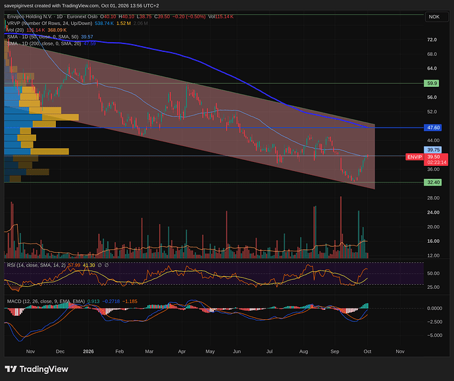This screenshot has height=381, width=454.
Task: Click the green 32.40 price label
Action: click(433, 182)
